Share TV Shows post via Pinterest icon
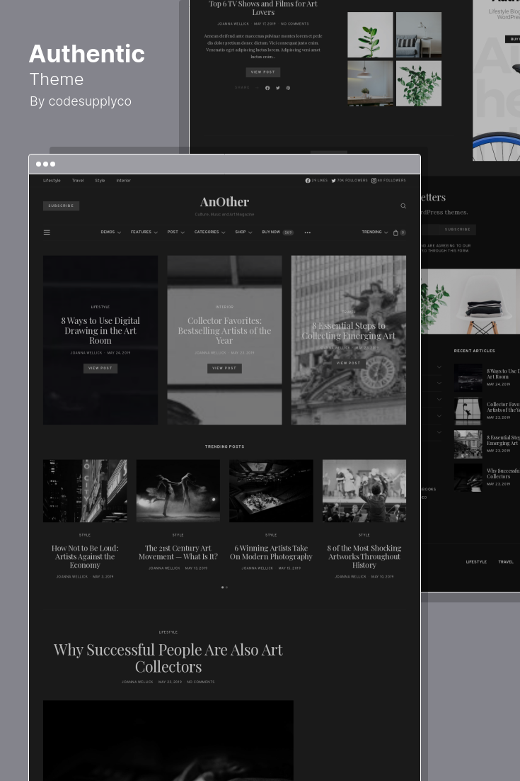 288,88
